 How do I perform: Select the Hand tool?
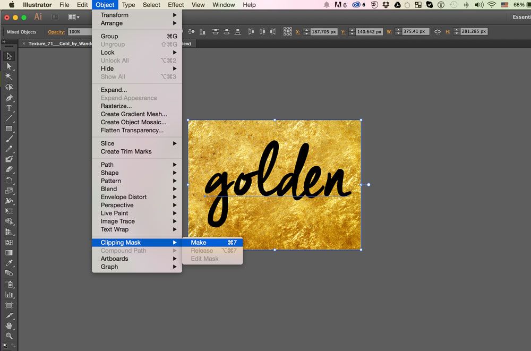coord(9,326)
